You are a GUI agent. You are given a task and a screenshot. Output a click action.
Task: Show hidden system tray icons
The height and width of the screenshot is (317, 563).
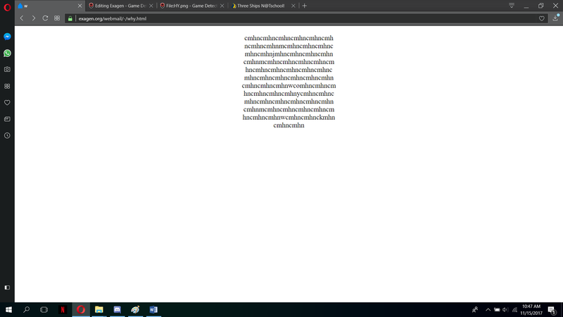488,309
